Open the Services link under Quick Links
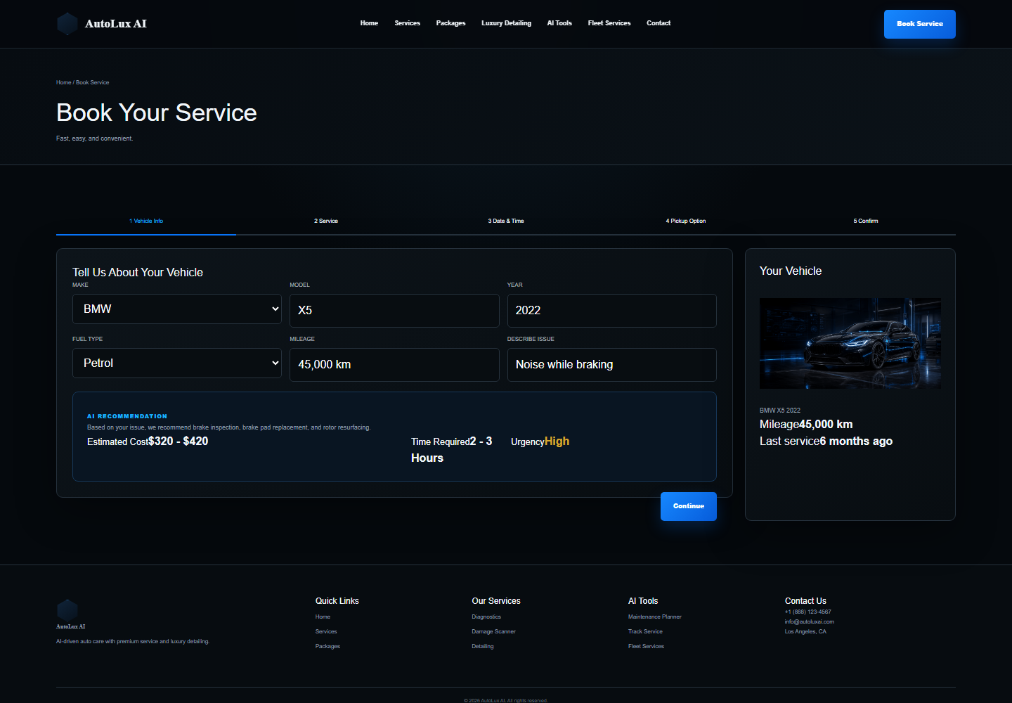The width and height of the screenshot is (1012, 703). [x=326, y=631]
